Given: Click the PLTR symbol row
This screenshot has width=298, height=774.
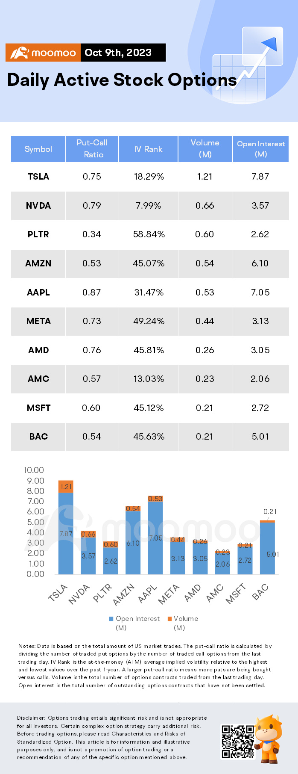Looking at the screenshot, I should coord(150,234).
